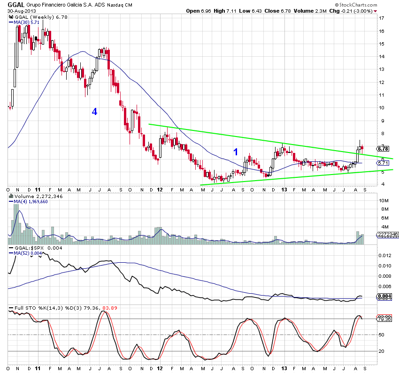The height and width of the screenshot is (373, 399).
Task: Click the volume bars icon beside Volume legend
Action: [11, 196]
